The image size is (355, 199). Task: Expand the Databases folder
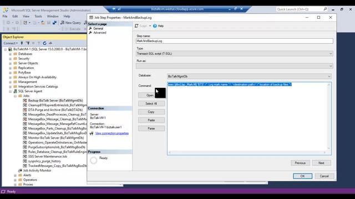[x=10, y=54]
